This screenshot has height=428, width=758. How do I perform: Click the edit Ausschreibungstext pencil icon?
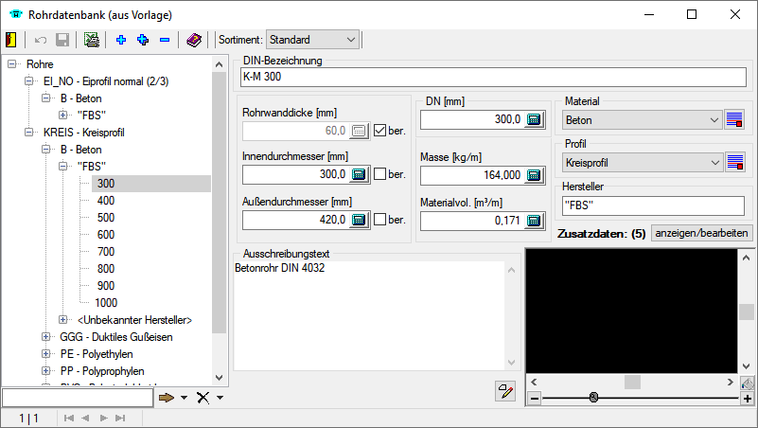[x=505, y=390]
